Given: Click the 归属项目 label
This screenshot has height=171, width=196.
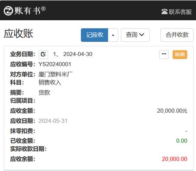Looking at the screenshot, I should click(x=22, y=101).
